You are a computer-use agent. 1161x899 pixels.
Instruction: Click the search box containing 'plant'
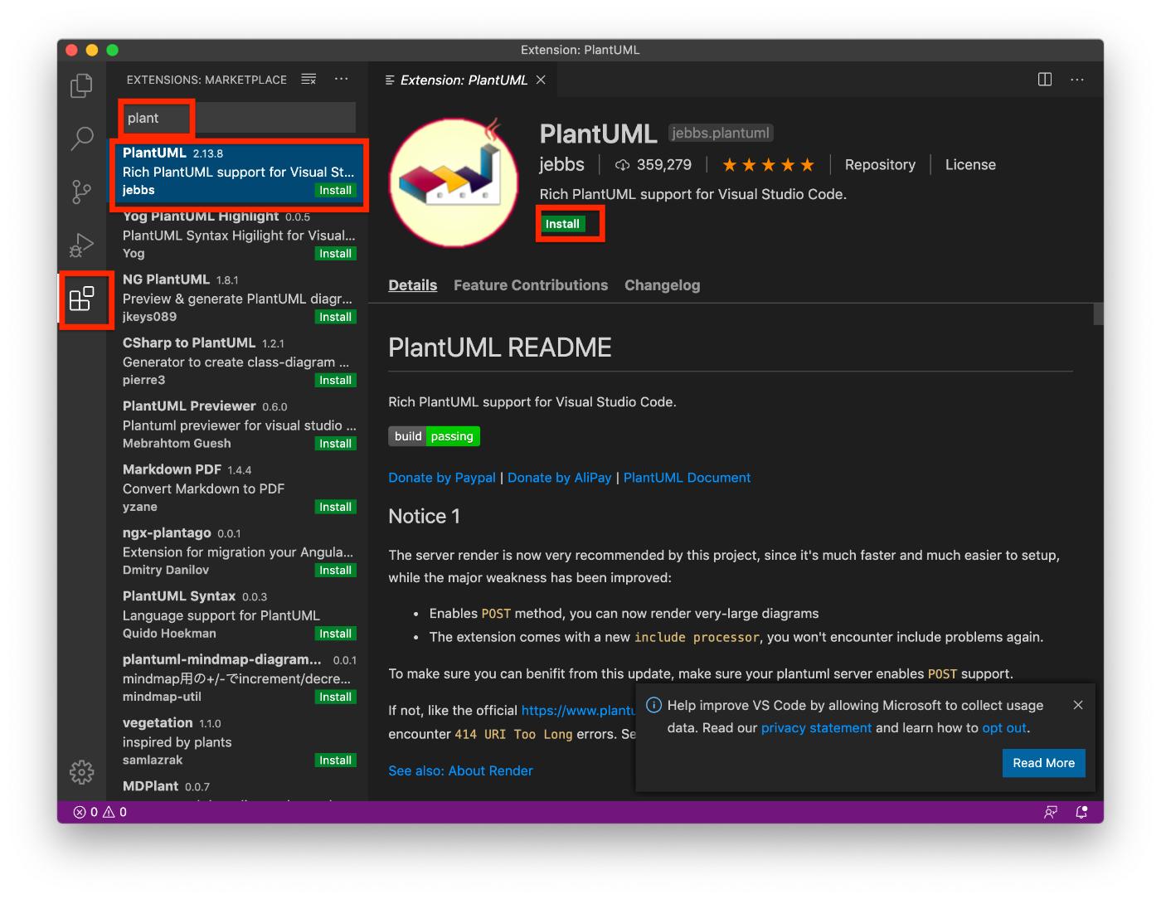click(x=239, y=118)
